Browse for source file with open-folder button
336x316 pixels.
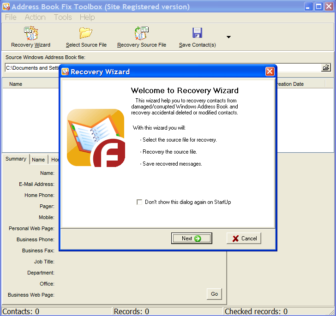coord(326,68)
